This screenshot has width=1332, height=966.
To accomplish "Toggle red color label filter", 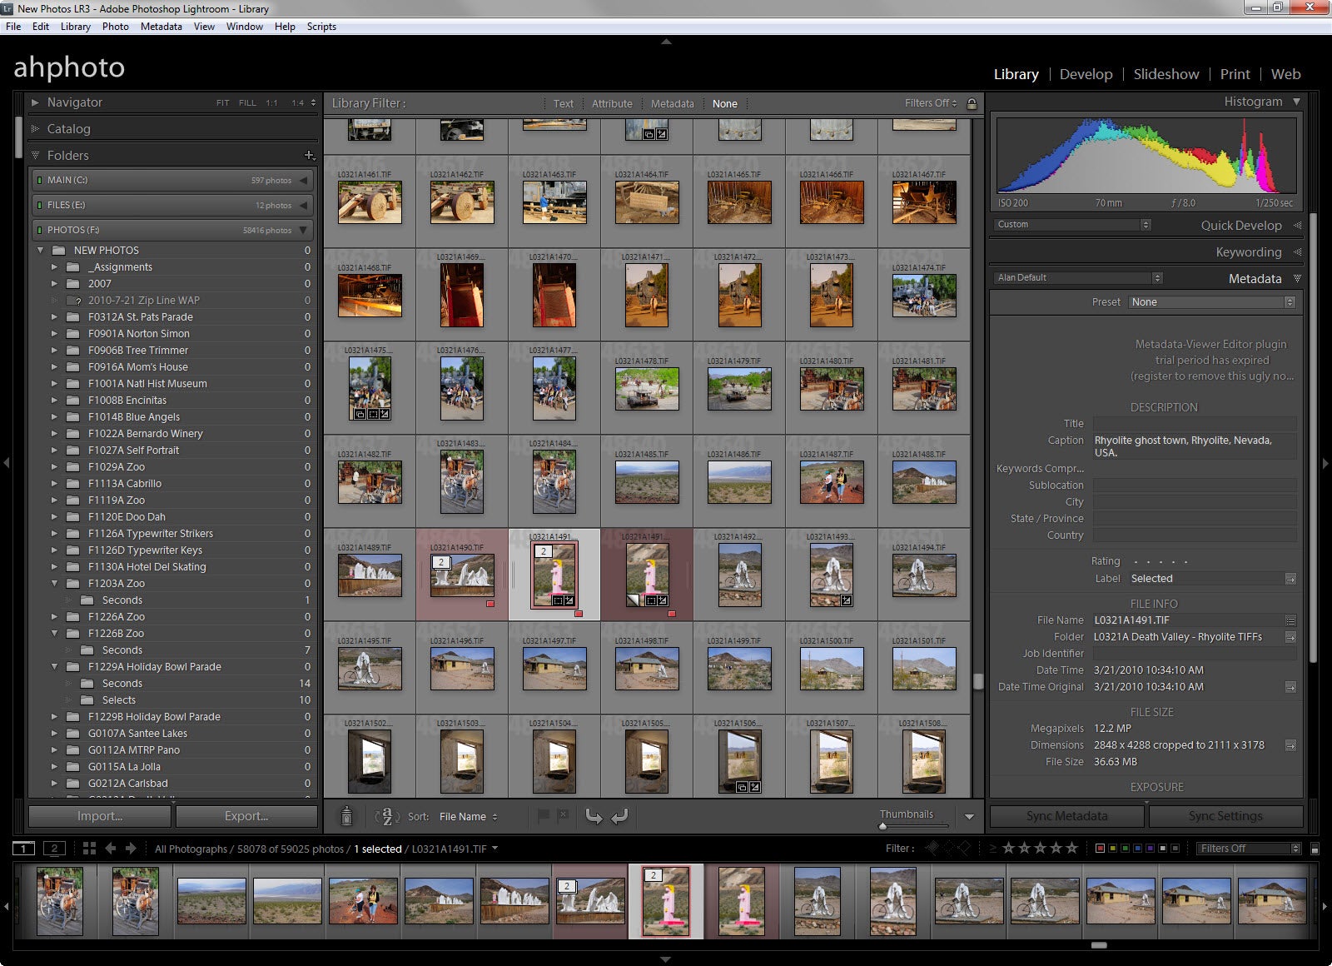I will coord(1100,849).
